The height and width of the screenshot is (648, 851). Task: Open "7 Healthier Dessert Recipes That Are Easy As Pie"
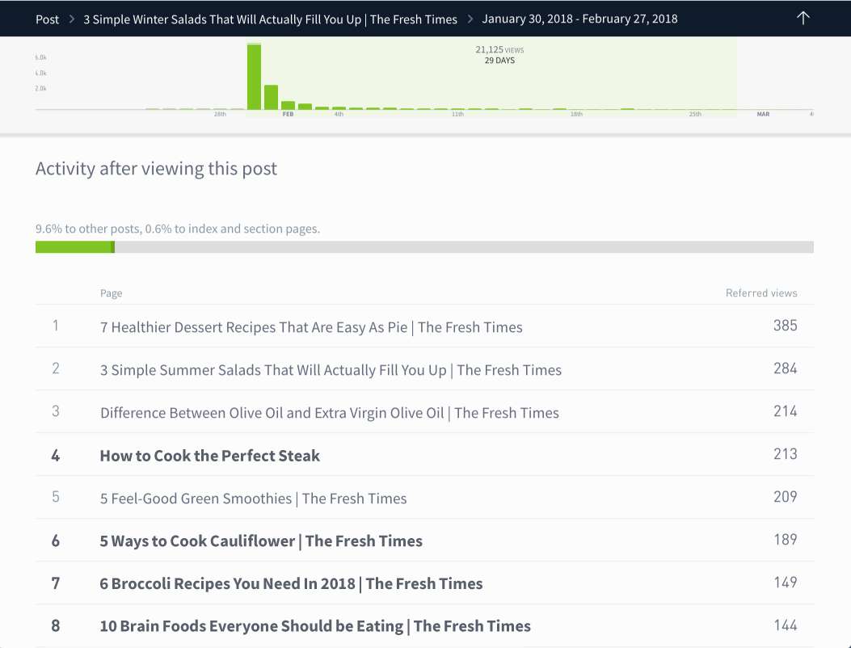point(311,327)
